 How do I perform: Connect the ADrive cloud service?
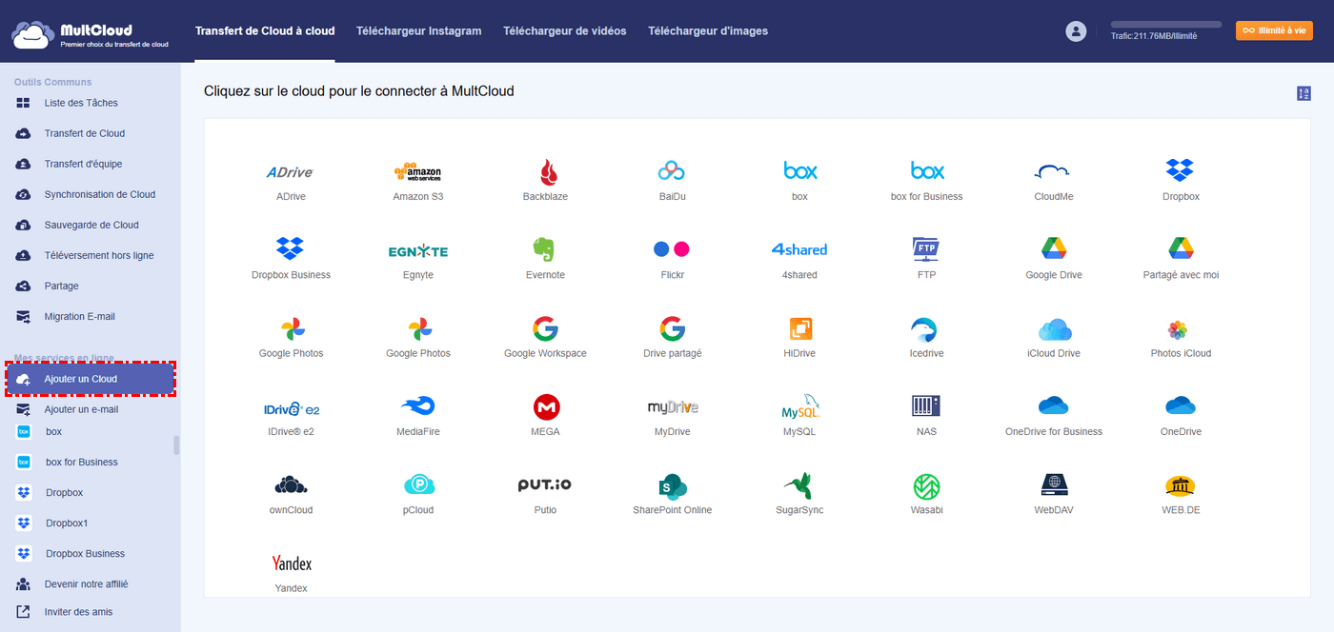coord(291,172)
